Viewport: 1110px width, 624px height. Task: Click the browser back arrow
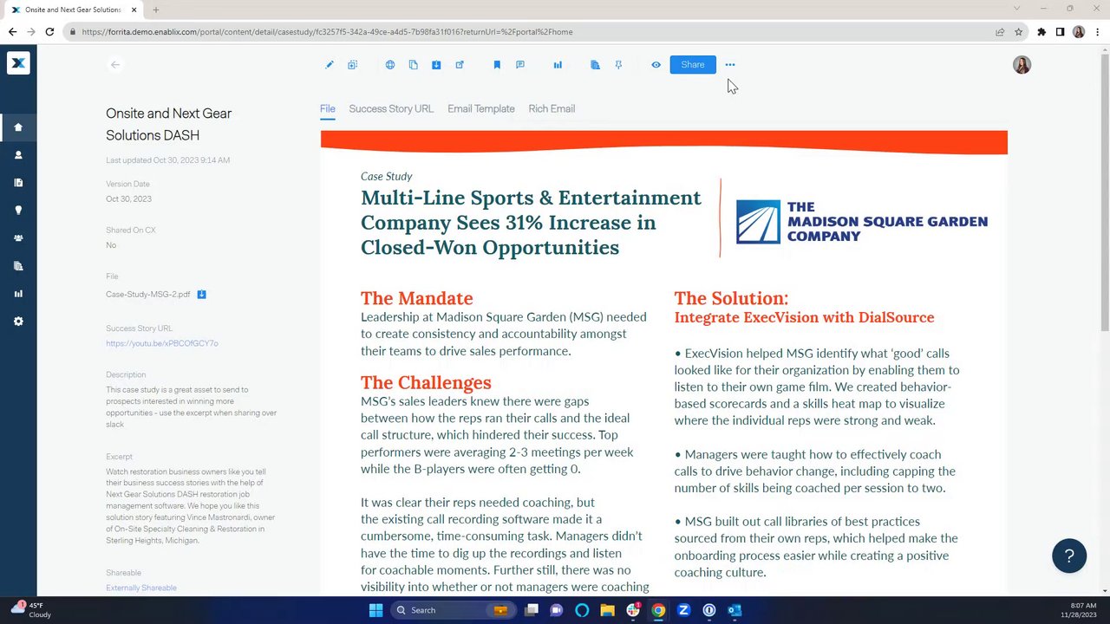tap(12, 32)
